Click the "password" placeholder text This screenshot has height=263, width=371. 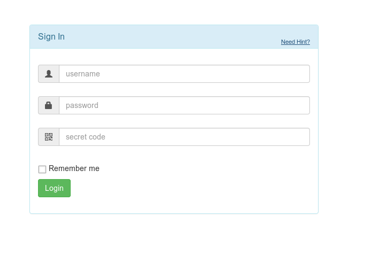[x=82, y=105]
